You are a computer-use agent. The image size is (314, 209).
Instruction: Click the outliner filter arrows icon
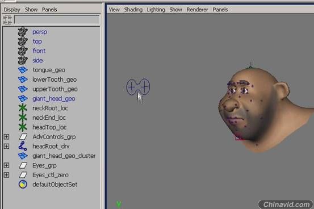click(7, 20)
